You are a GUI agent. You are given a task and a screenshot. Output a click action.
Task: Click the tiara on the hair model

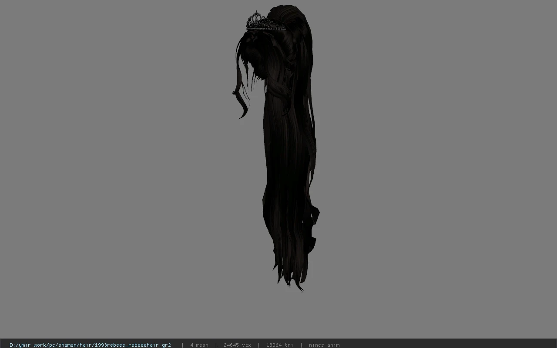pyautogui.click(x=260, y=22)
